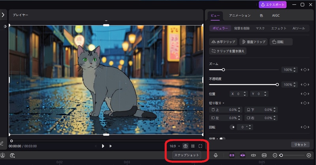Viewport: 316px width, 165px height.
Task: Click the リセット reset button
Action: click(300, 144)
